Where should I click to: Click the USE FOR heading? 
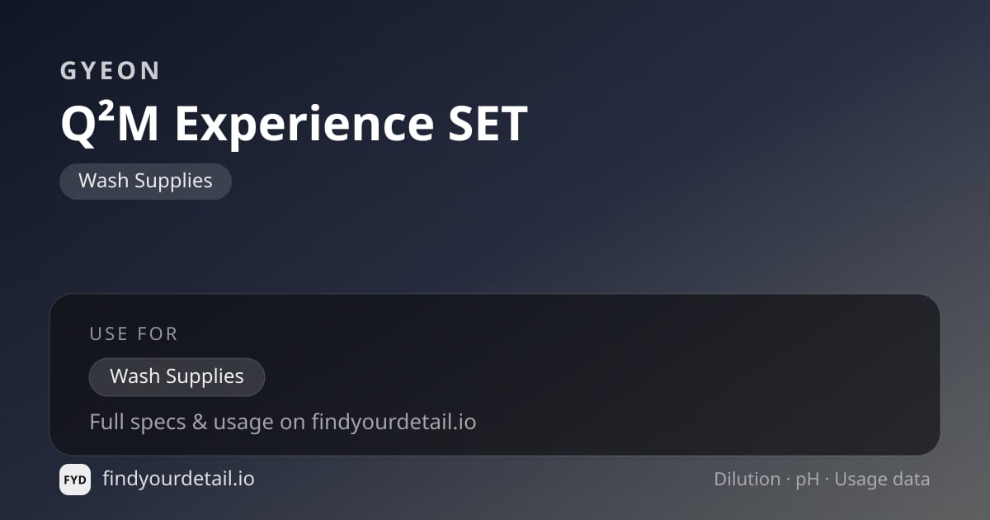(134, 333)
